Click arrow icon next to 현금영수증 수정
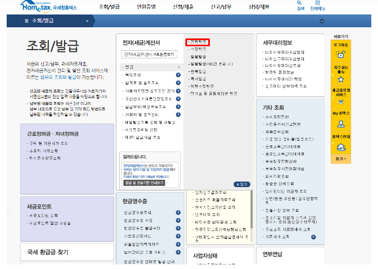Image resolution: width=378 pixels, height=269 pixels. [x=178, y=220]
